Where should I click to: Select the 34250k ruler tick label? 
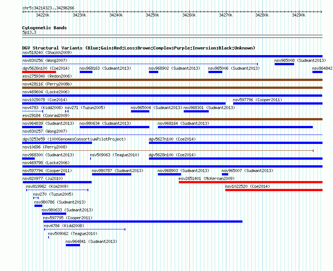tap(152, 15)
